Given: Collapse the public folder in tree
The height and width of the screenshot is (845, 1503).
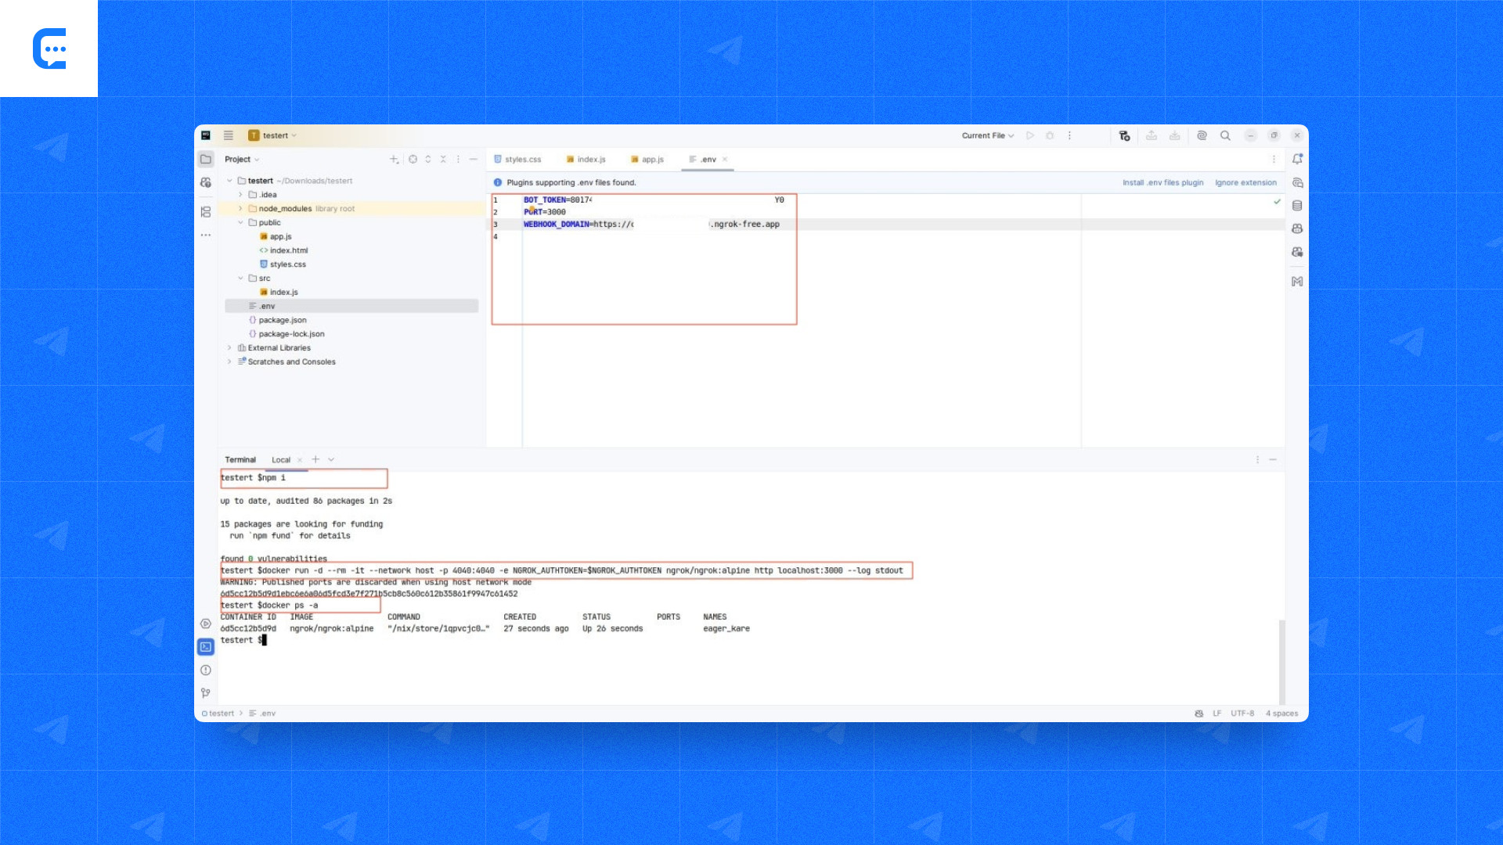Looking at the screenshot, I should (240, 223).
